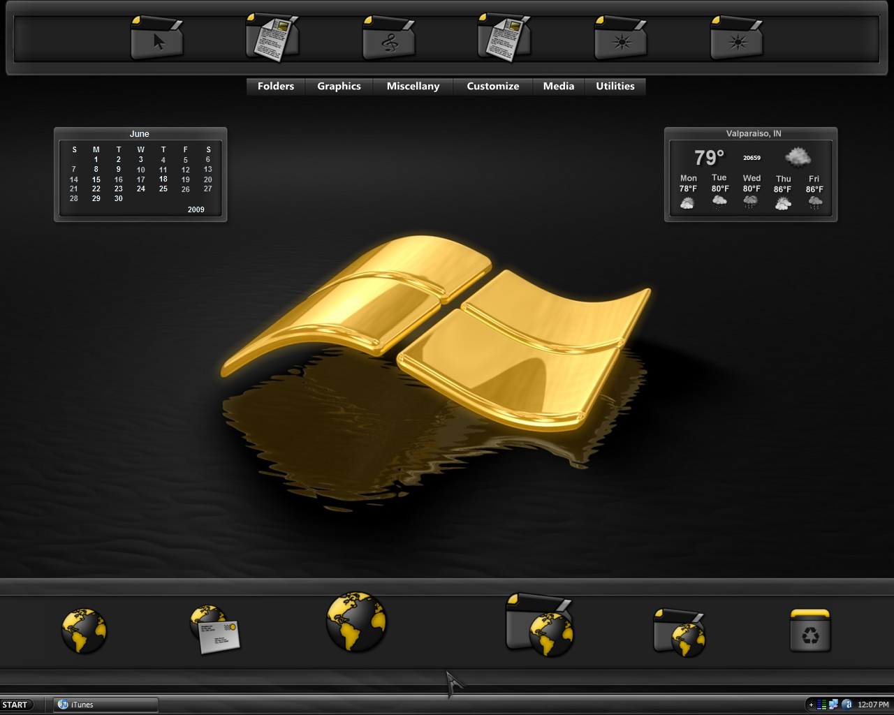Click the current weather cloud icon

798,157
